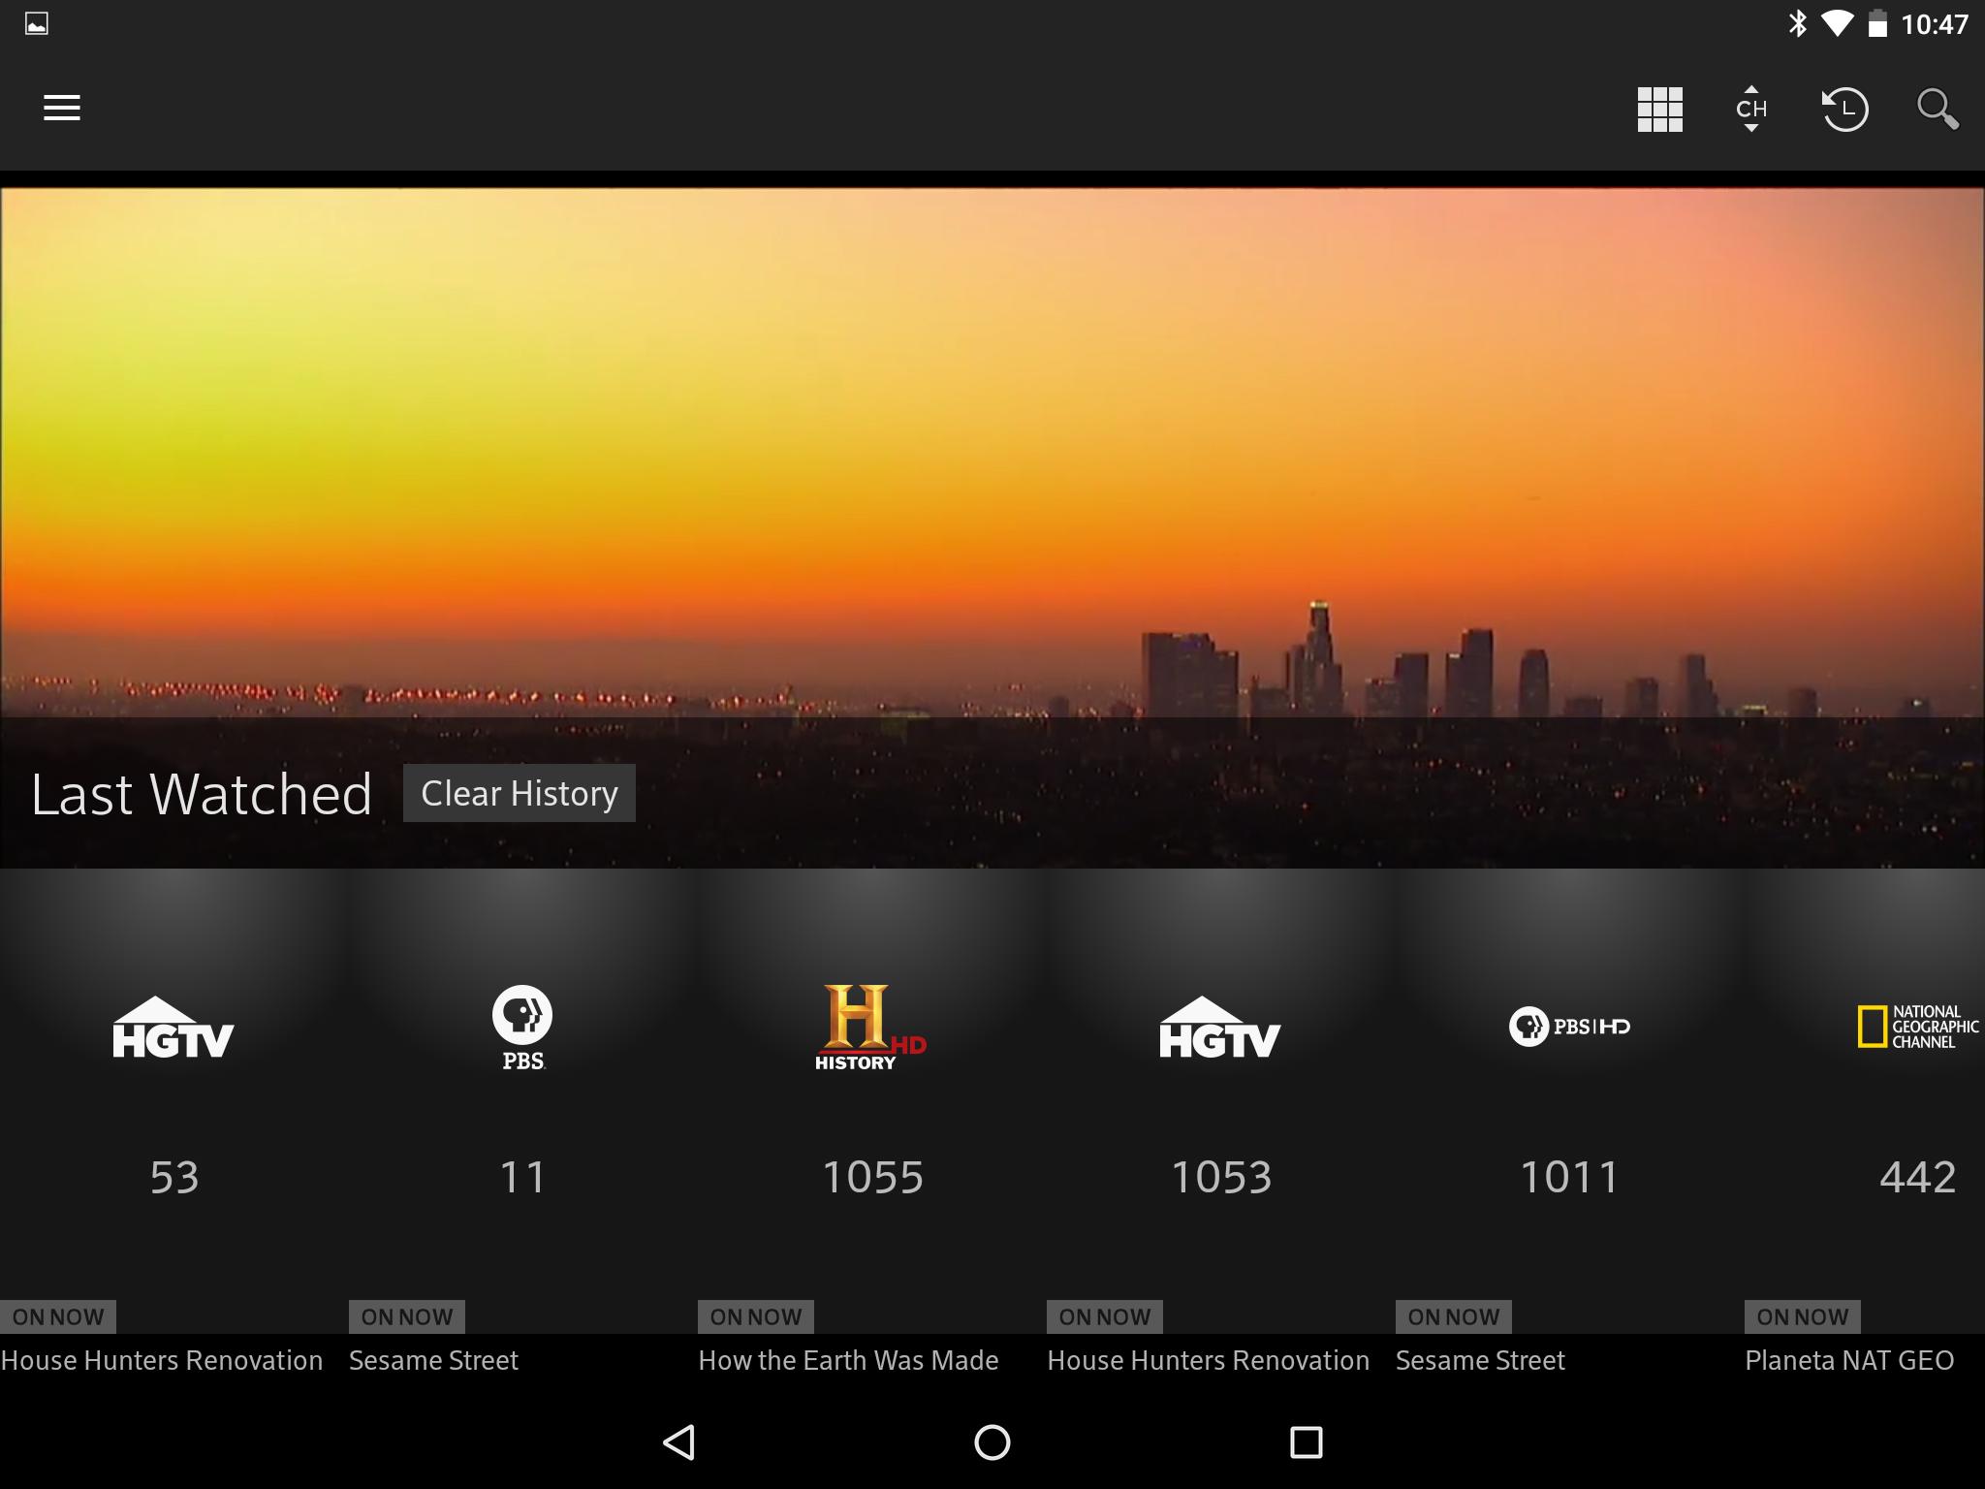The height and width of the screenshot is (1489, 1985).
Task: Tap the CH channel up/down icon
Action: (1751, 109)
